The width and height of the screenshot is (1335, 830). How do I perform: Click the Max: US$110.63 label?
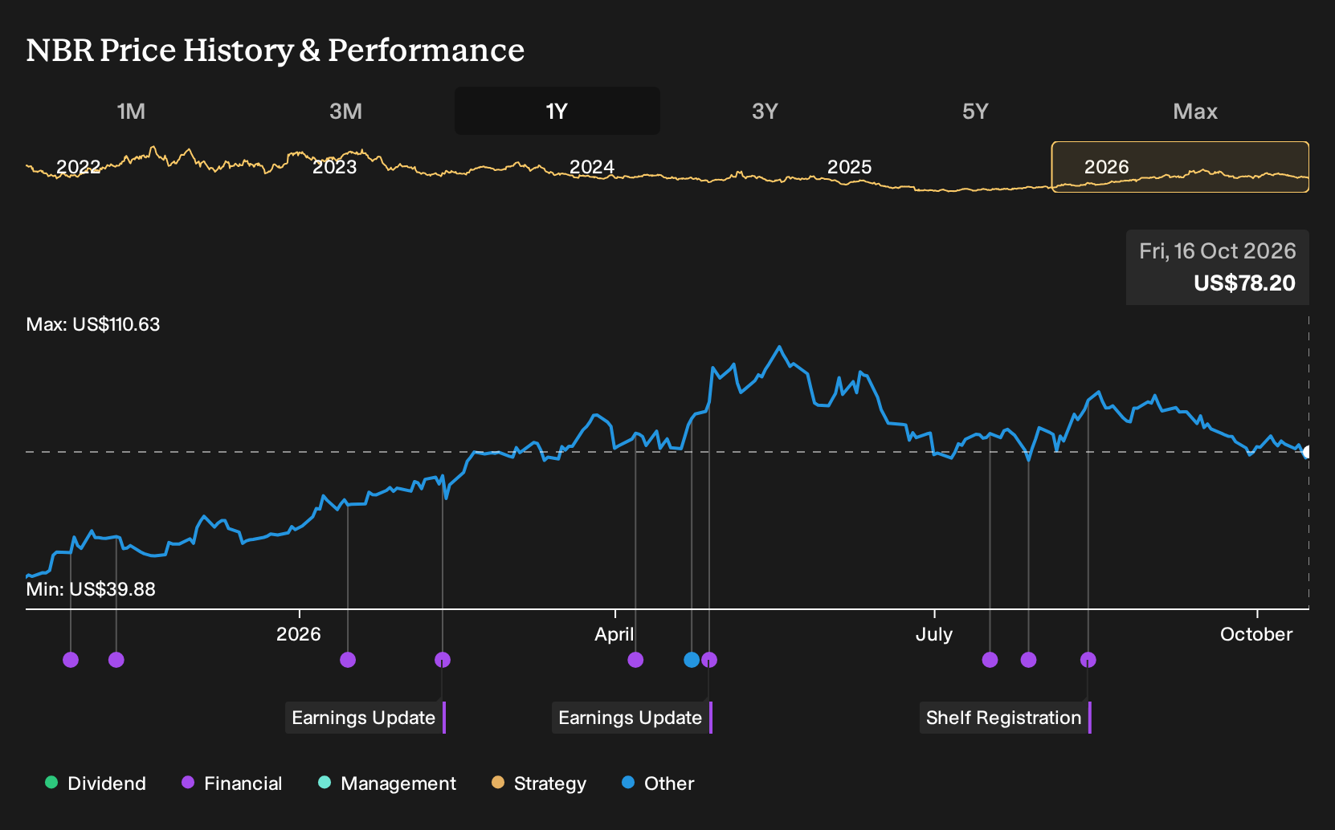[x=93, y=324]
